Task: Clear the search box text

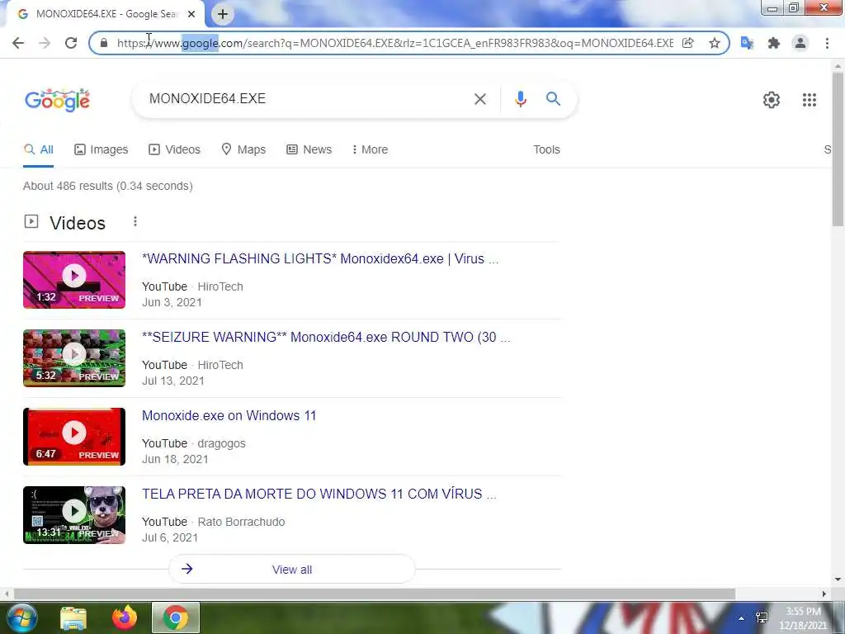Action: (x=480, y=99)
